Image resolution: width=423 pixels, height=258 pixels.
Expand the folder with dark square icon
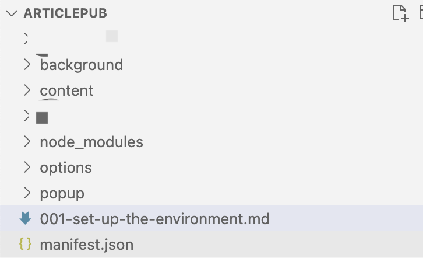(26, 116)
